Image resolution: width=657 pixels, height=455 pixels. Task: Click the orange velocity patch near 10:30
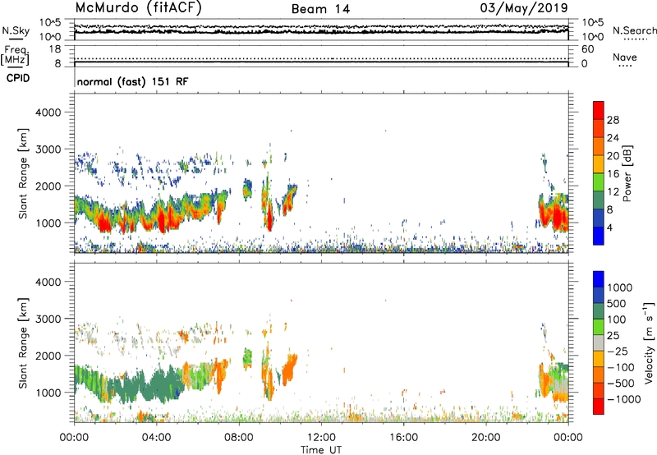[289, 369]
